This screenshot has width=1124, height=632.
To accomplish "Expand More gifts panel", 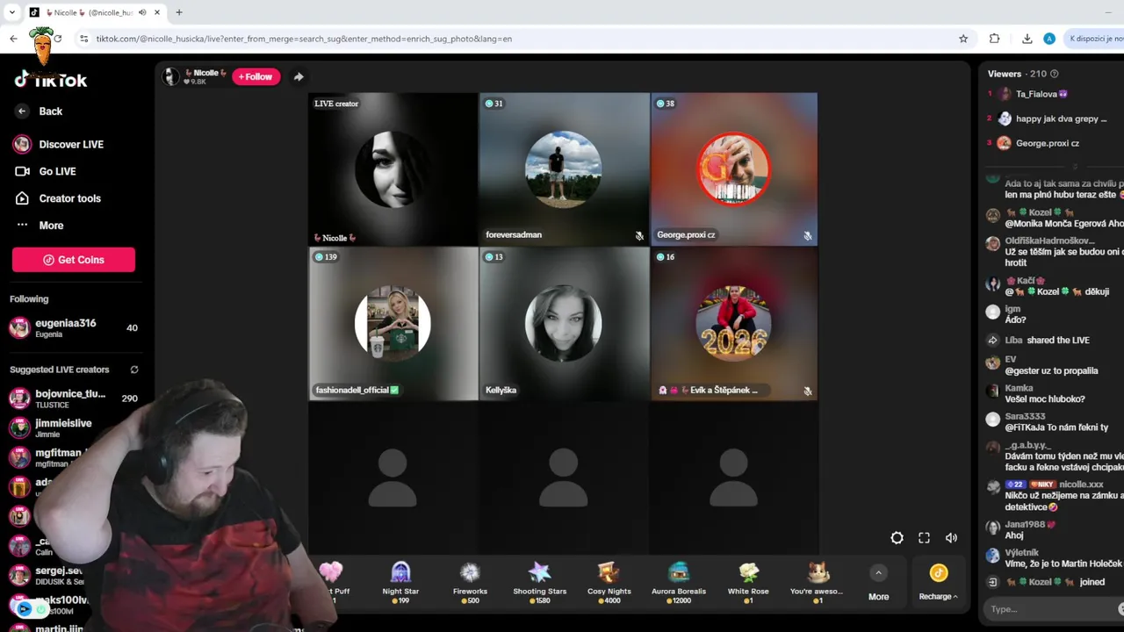I will click(878, 582).
